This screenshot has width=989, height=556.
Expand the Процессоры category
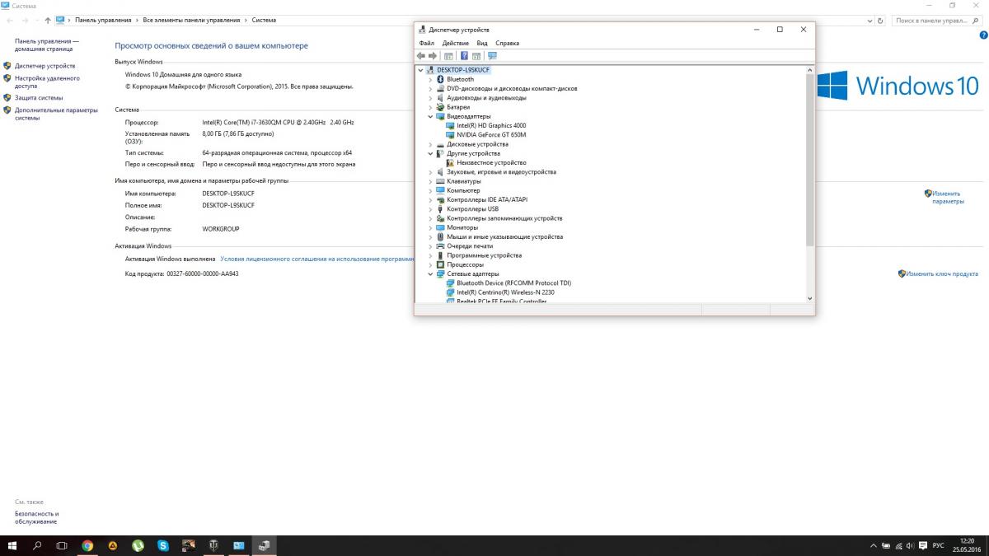(430, 265)
